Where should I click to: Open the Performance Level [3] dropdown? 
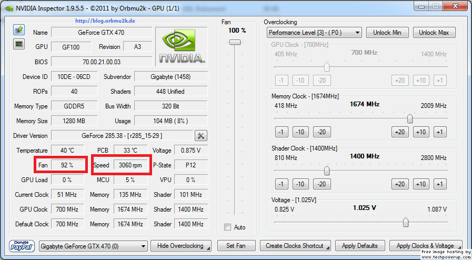(314, 33)
